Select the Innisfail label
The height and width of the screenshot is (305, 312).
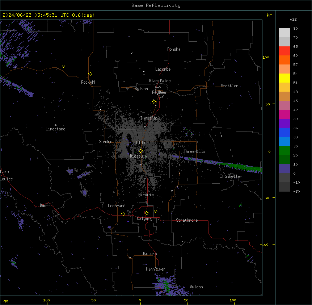click(150, 118)
